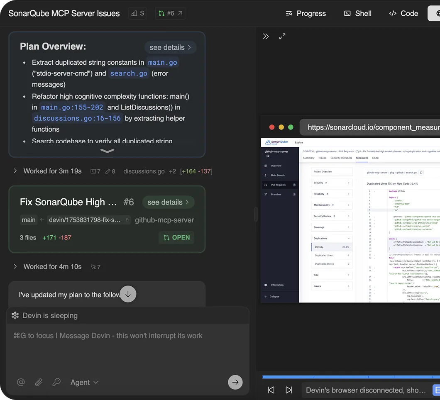Expand Worked for 4m 10s section

point(15,266)
